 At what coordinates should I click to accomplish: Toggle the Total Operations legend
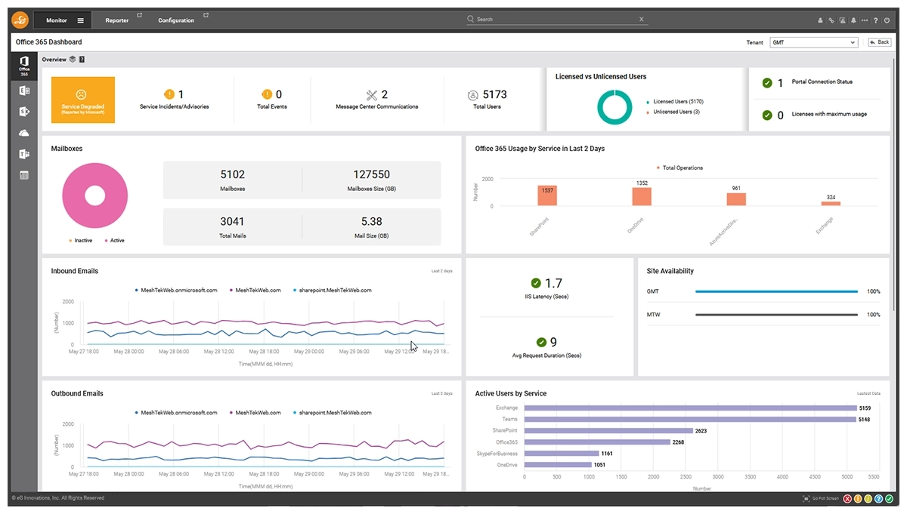pos(679,168)
